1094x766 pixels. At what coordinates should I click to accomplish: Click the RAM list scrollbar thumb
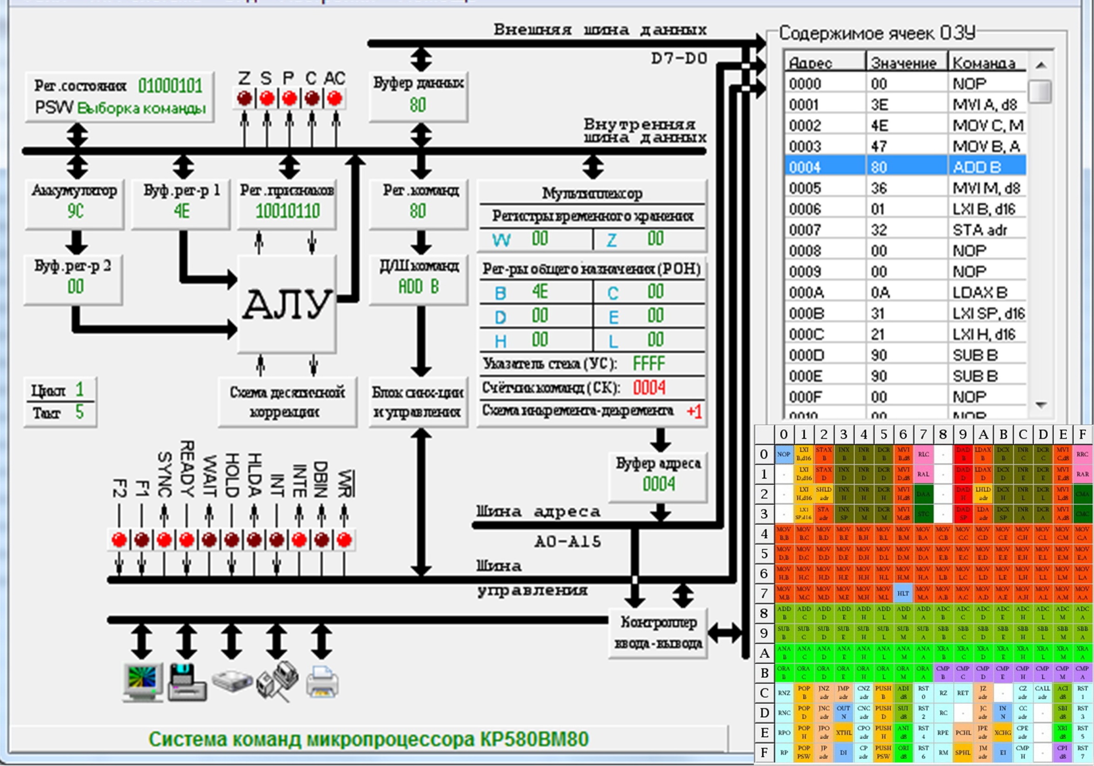click(1040, 92)
